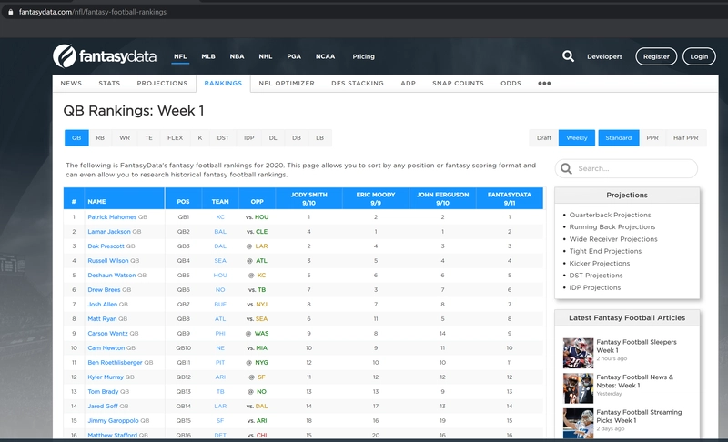The image size is (728, 442).
Task: Select the DB position filter
Action: pyautogui.click(x=297, y=137)
